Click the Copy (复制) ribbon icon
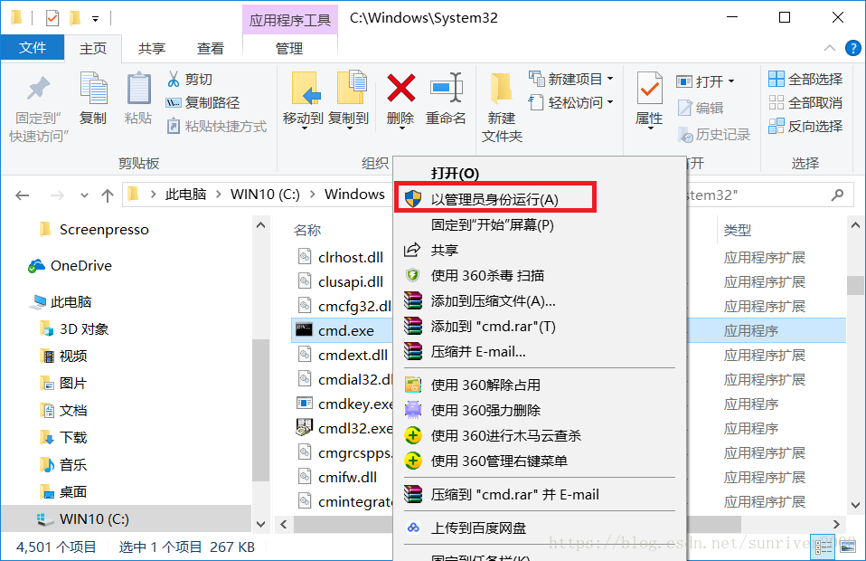866x561 pixels. point(93,89)
